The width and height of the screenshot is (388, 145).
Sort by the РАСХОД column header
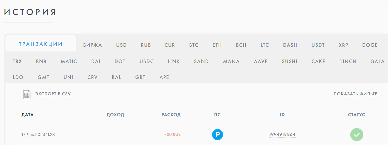tap(171, 115)
